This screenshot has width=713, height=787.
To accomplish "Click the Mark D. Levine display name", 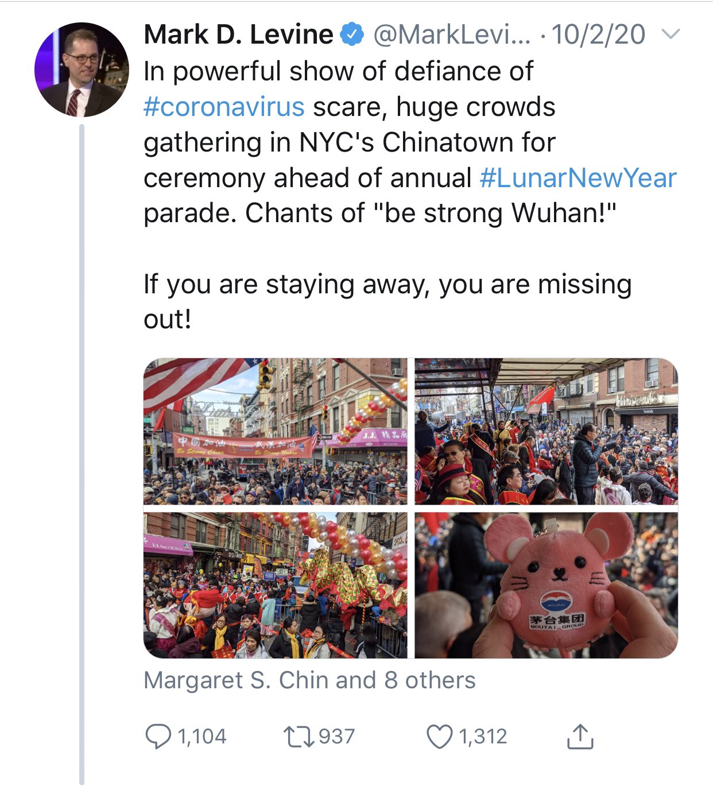I will pyautogui.click(x=238, y=34).
